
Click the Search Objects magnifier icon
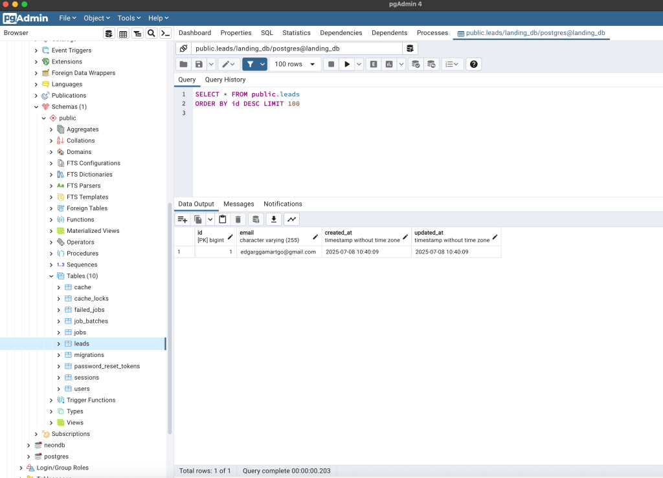(152, 34)
